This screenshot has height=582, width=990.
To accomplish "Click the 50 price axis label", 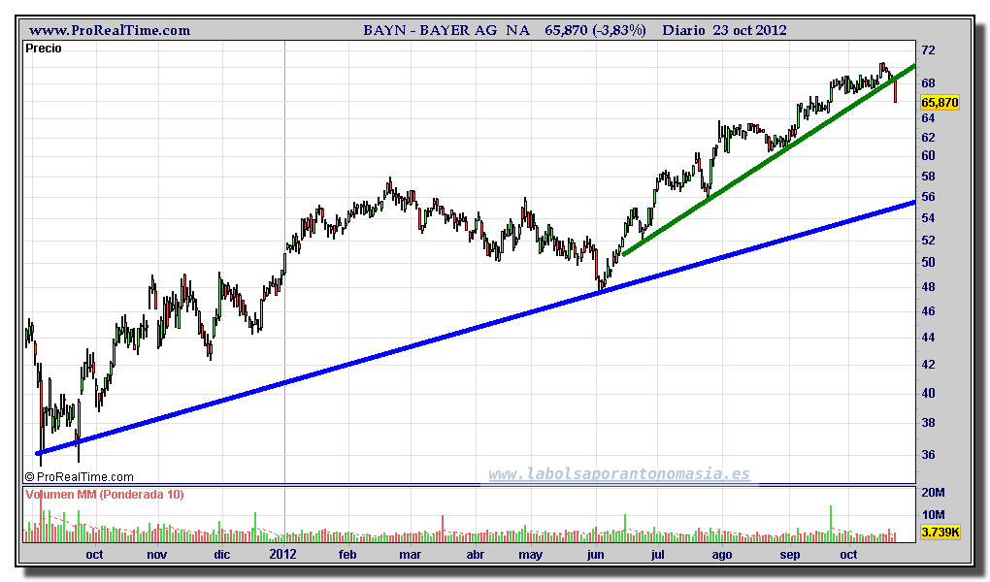I will tap(928, 263).
